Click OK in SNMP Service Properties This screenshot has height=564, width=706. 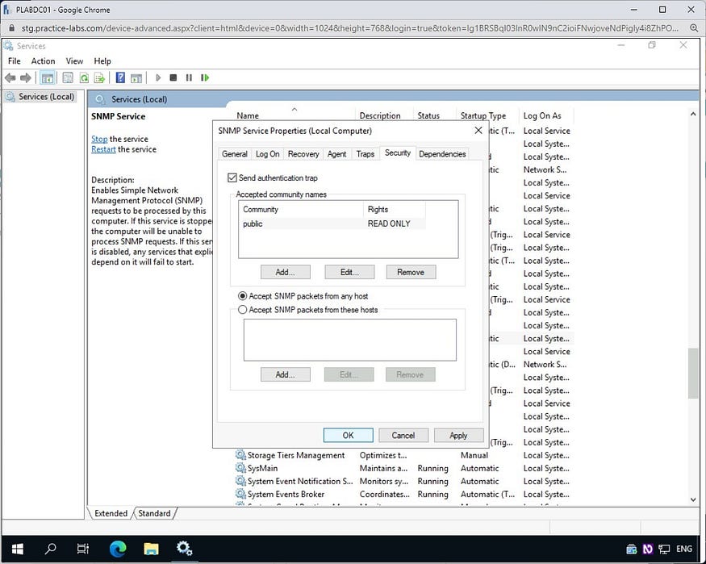coord(348,435)
